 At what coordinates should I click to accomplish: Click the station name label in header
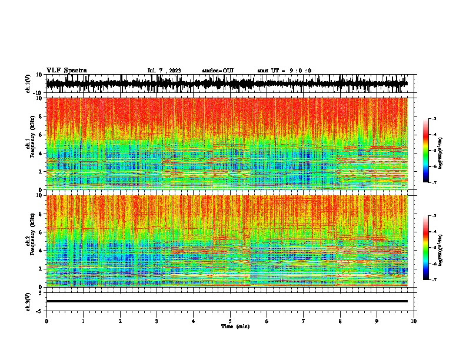point(218,71)
